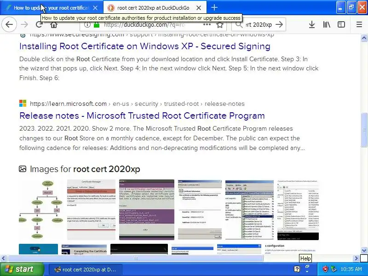Click the vertical scrollbar down arrow
368x276 pixels.
364,250
